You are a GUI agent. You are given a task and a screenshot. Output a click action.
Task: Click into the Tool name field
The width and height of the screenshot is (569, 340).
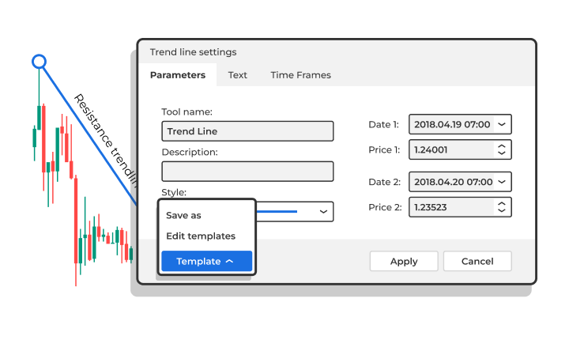(x=247, y=131)
